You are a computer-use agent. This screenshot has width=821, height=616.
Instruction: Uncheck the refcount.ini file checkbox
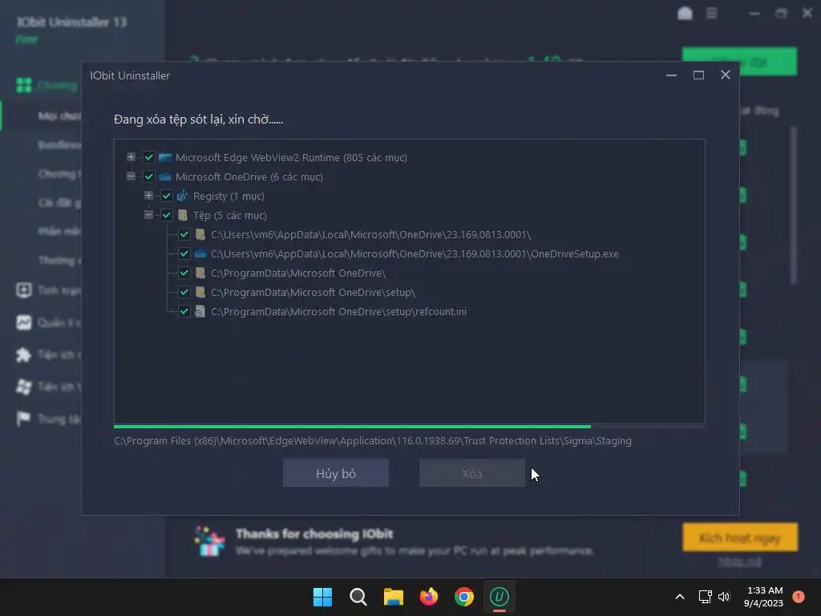pos(184,311)
